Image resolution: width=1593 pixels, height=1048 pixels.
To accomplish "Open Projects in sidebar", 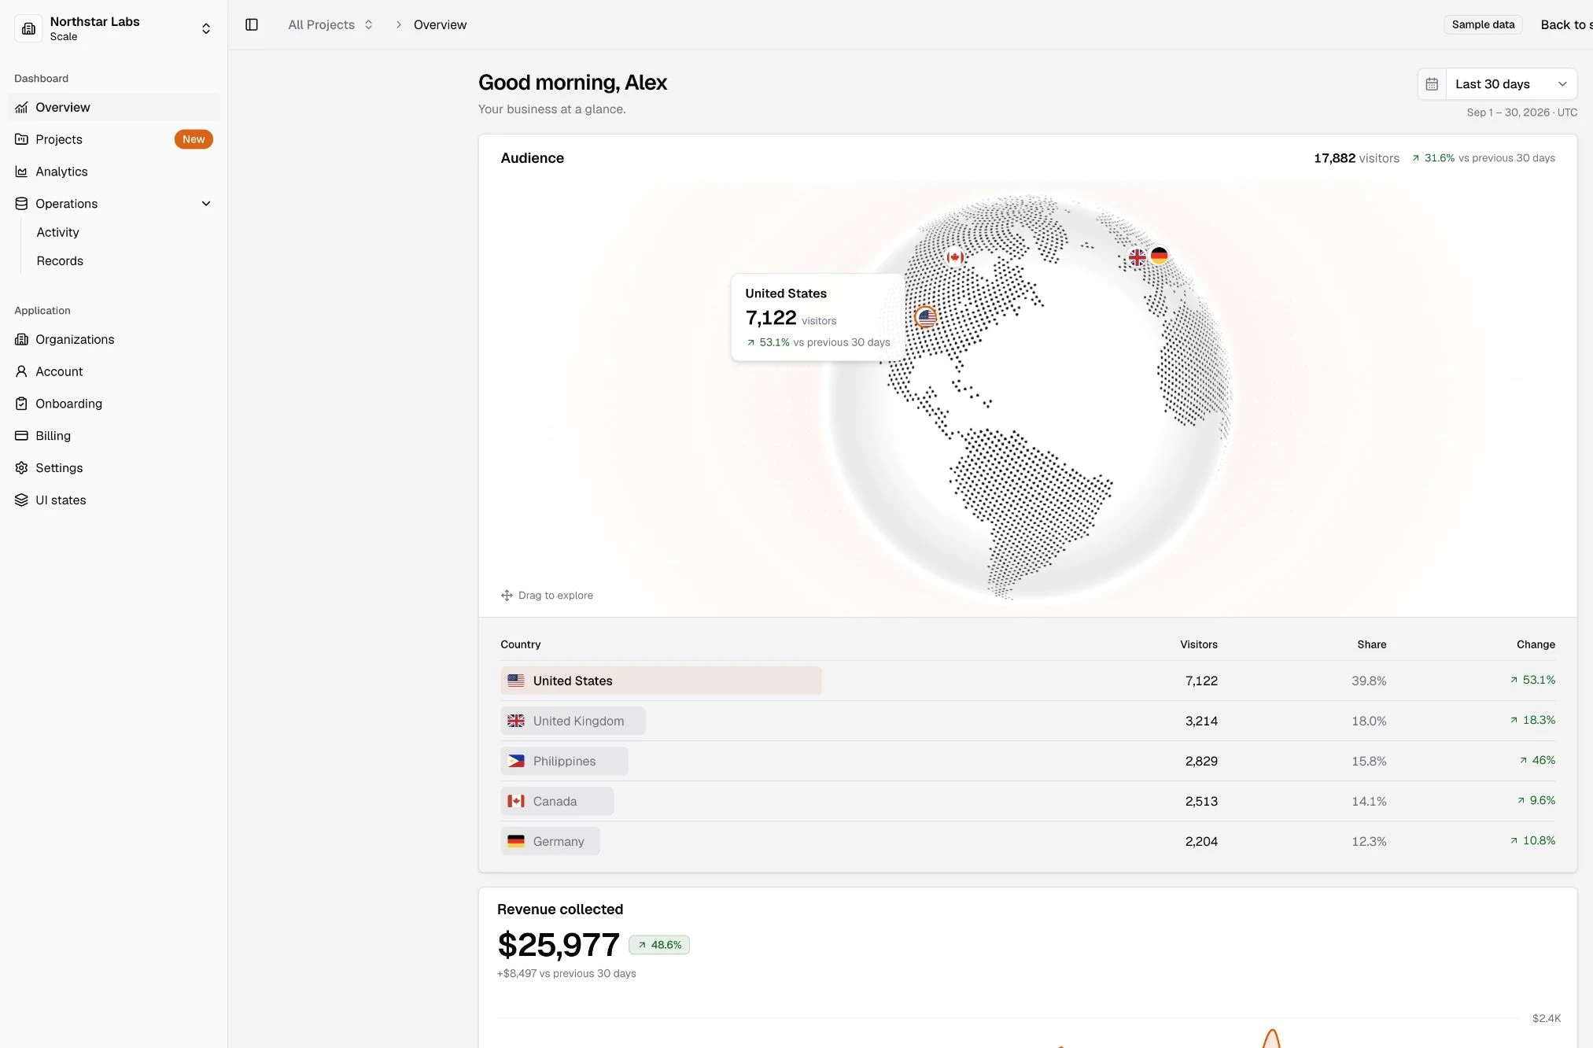I will [x=114, y=139].
